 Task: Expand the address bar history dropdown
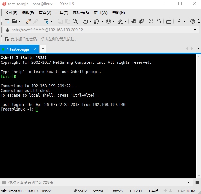(195, 30)
